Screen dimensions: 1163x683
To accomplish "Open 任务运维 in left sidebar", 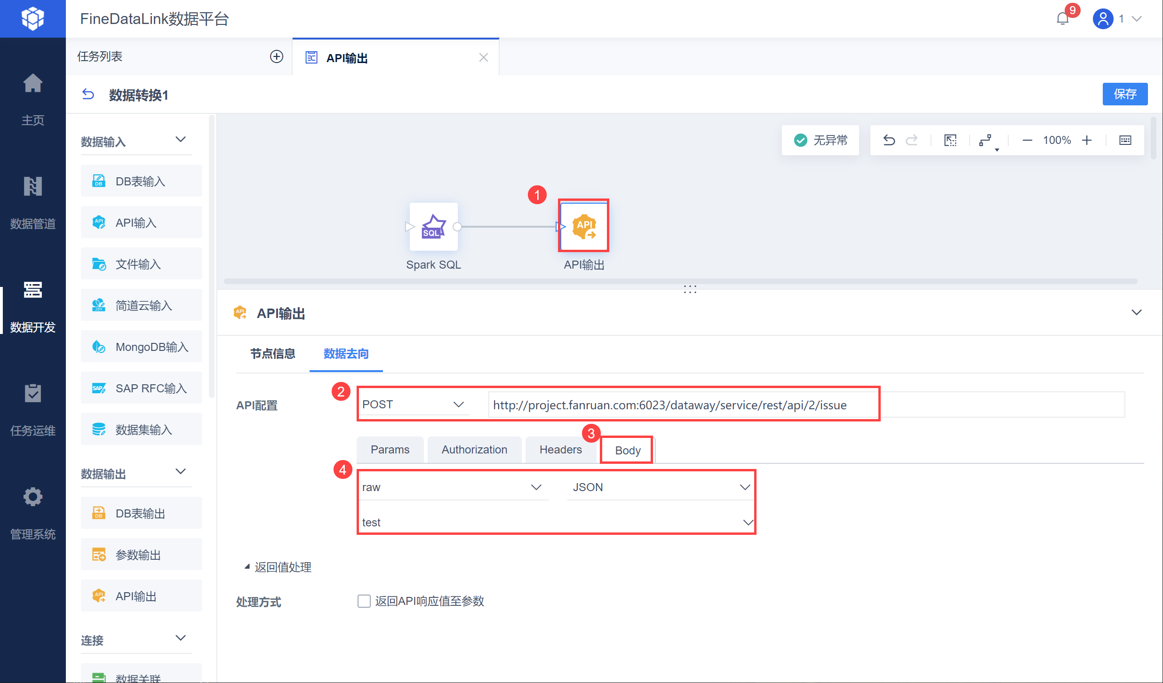I will tap(33, 410).
